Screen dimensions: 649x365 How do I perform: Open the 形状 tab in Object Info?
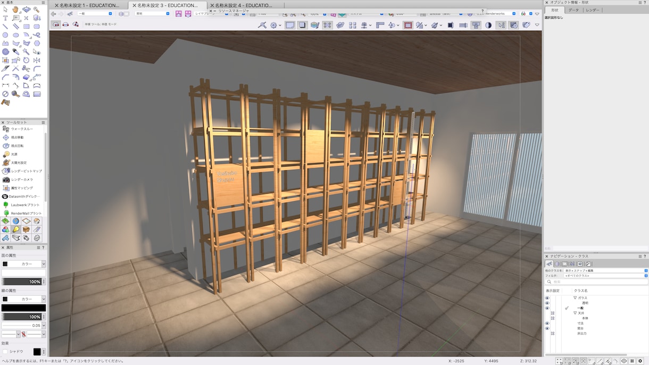(x=555, y=10)
